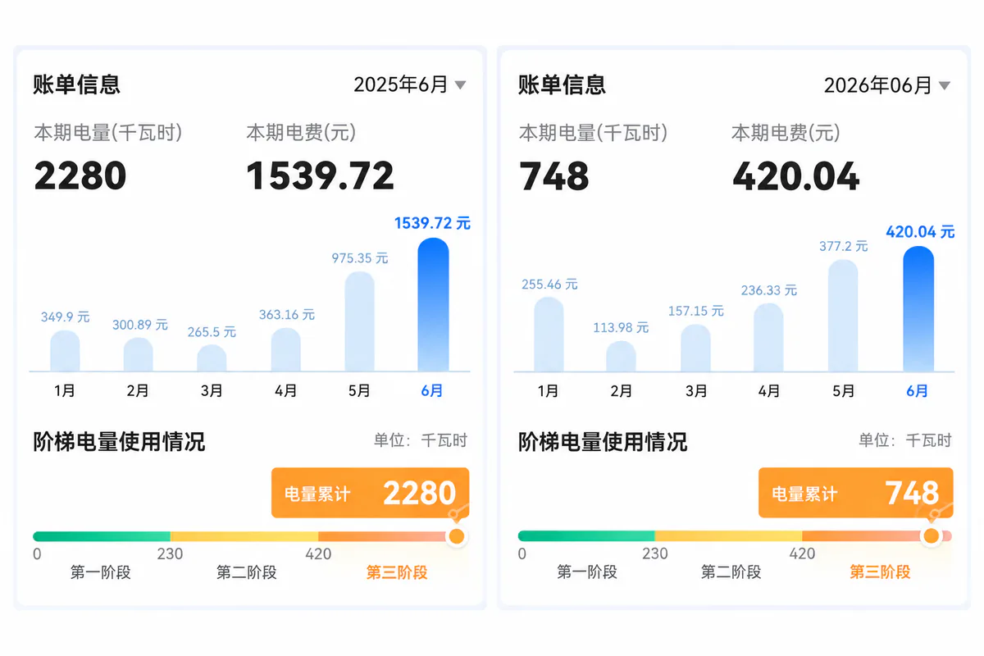
Task: Select the 5月 bar showing 377.2 元
Action: 843,316
